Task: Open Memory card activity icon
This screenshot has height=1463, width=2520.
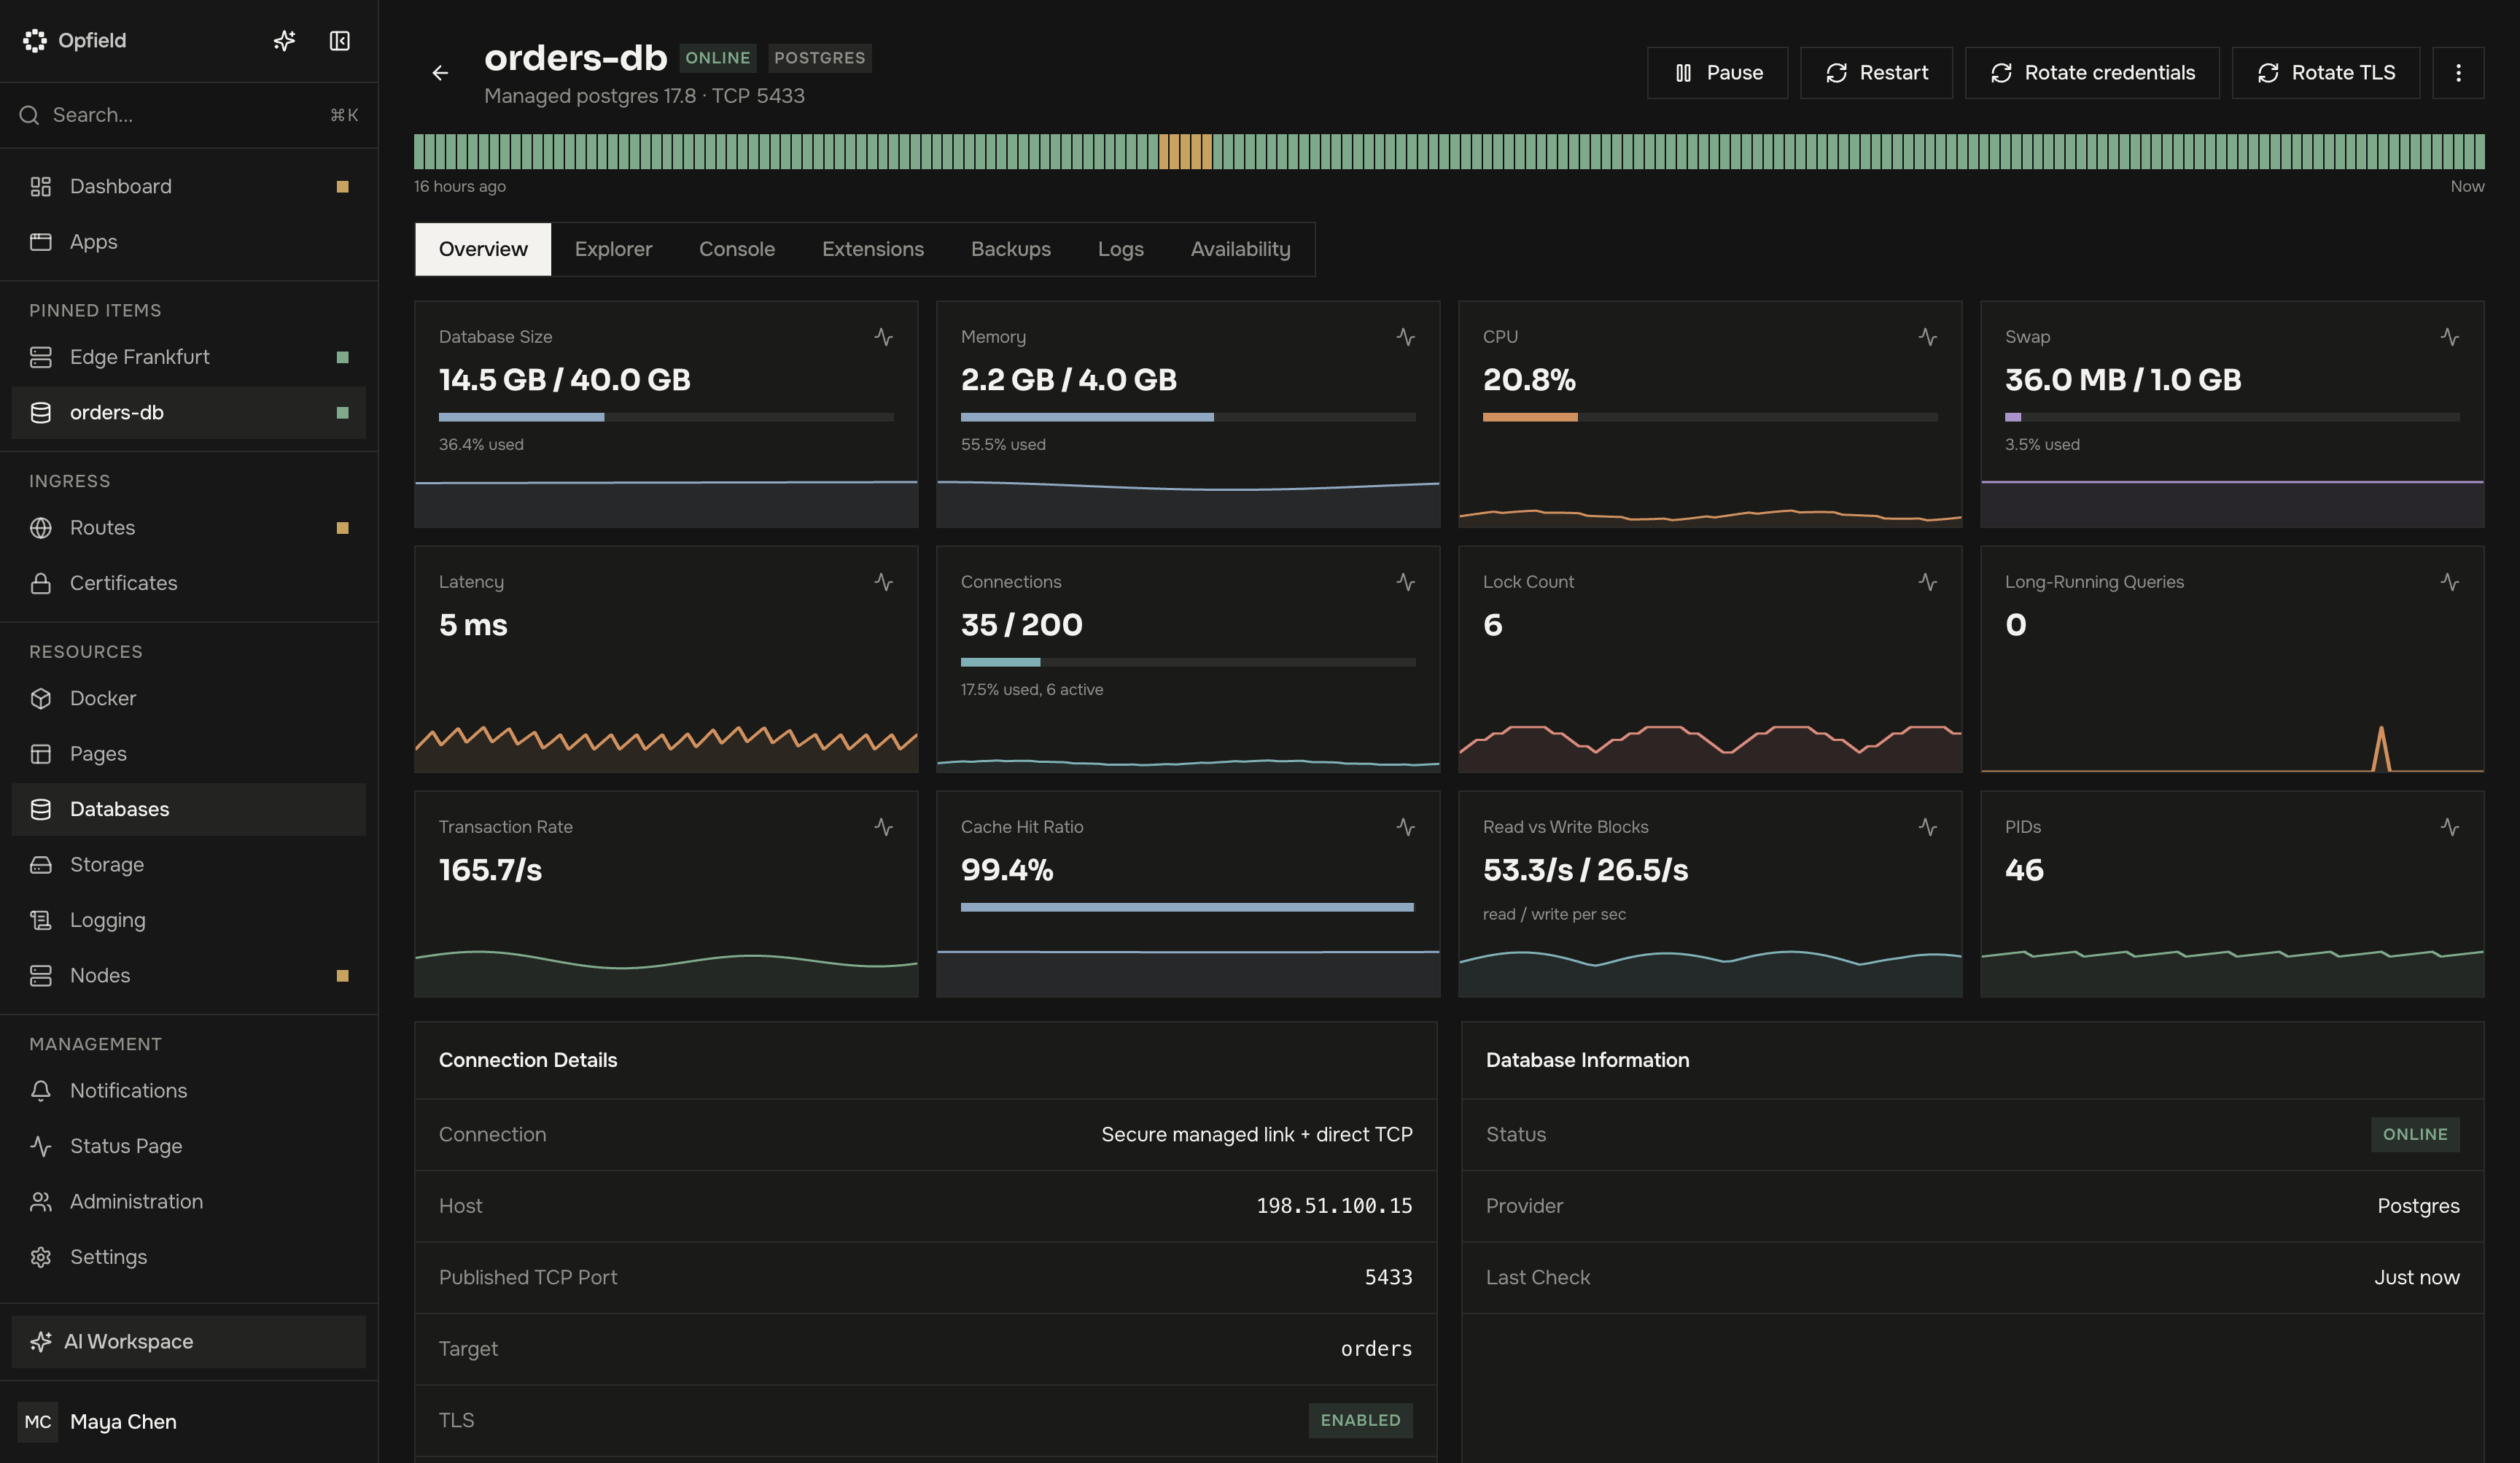Action: [1405, 336]
